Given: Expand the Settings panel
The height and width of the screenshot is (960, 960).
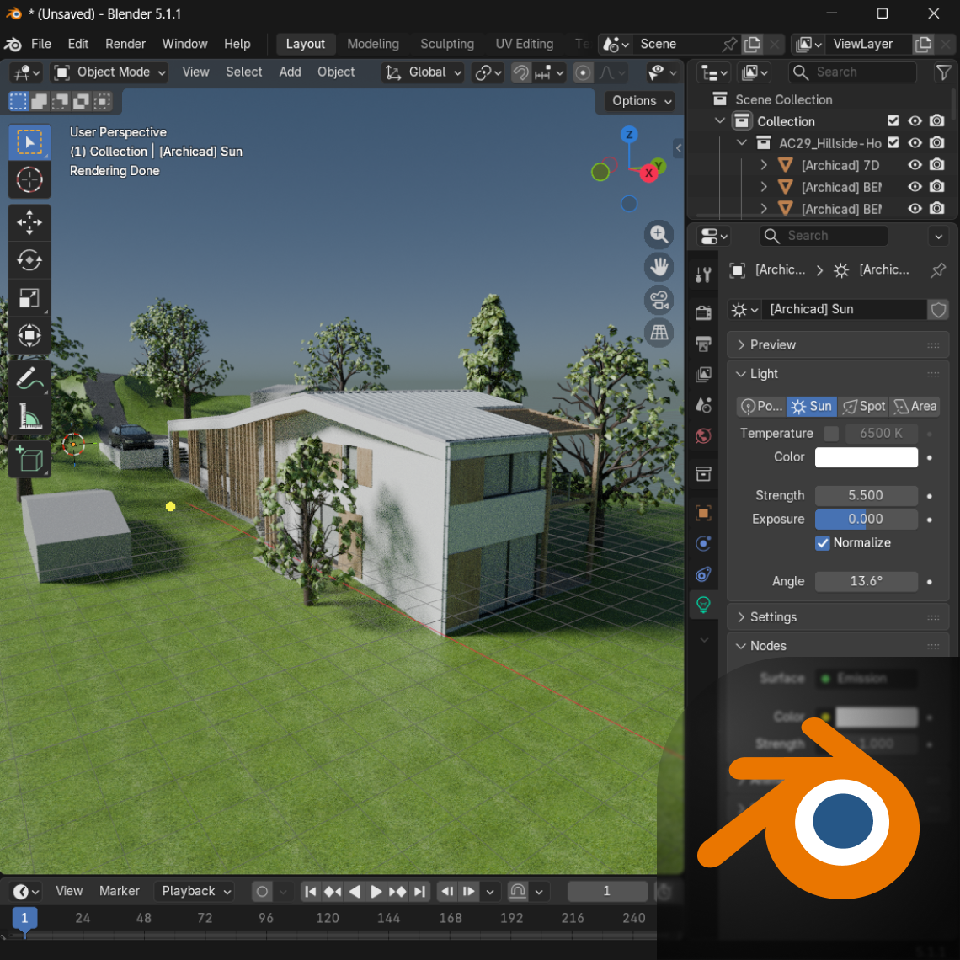Looking at the screenshot, I should 837,617.
